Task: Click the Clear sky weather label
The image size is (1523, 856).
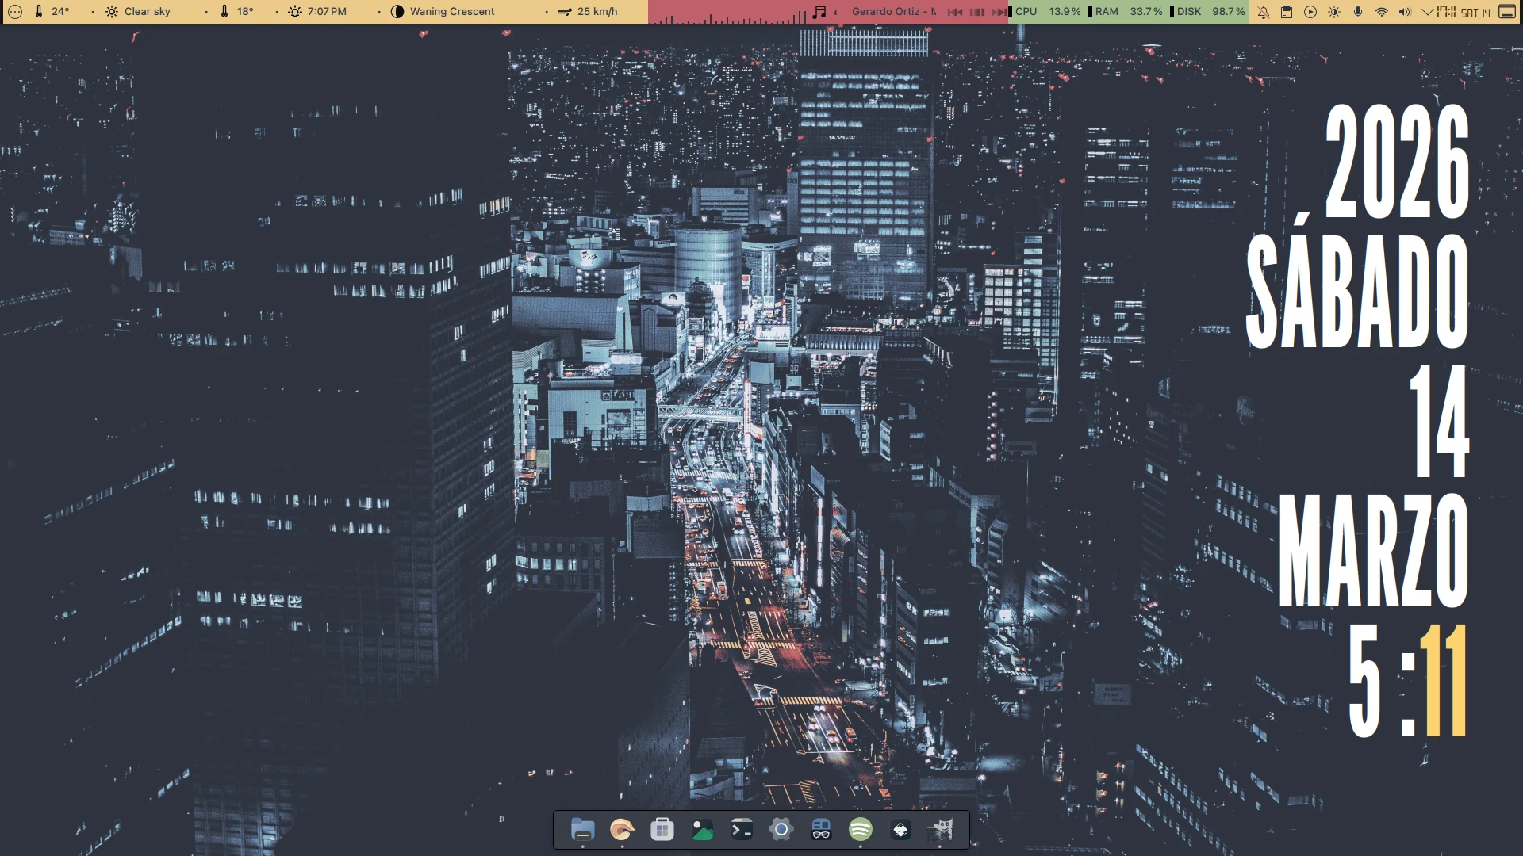Action: pos(147,12)
